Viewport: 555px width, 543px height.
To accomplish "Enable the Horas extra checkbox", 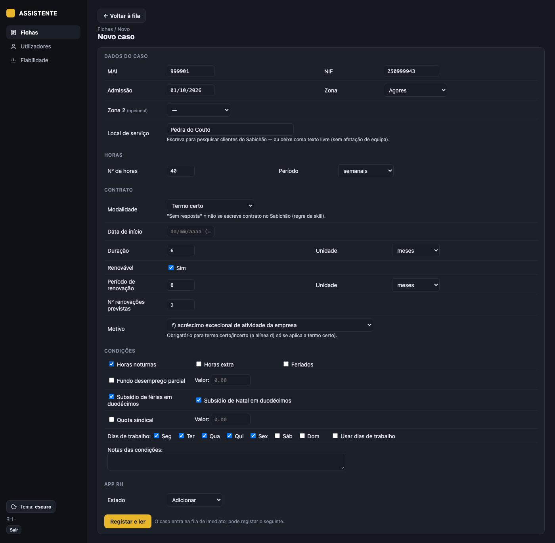I will pyautogui.click(x=199, y=364).
